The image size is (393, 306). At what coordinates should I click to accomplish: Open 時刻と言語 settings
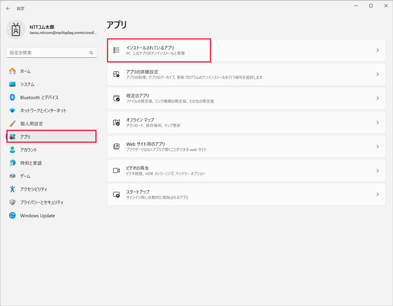(31, 163)
